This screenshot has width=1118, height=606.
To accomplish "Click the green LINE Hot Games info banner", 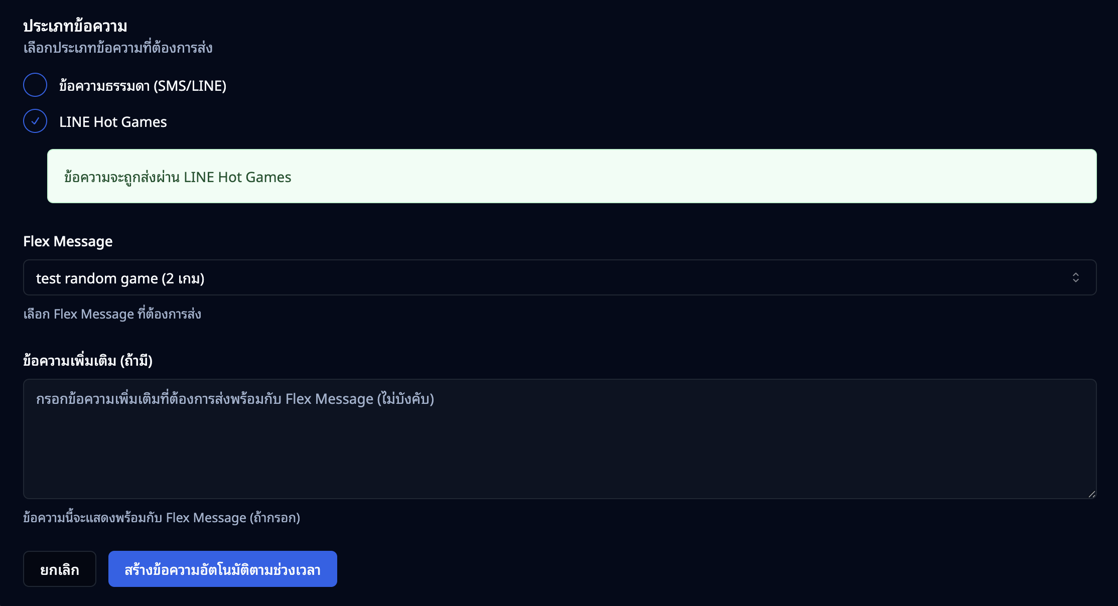I will click(x=572, y=176).
